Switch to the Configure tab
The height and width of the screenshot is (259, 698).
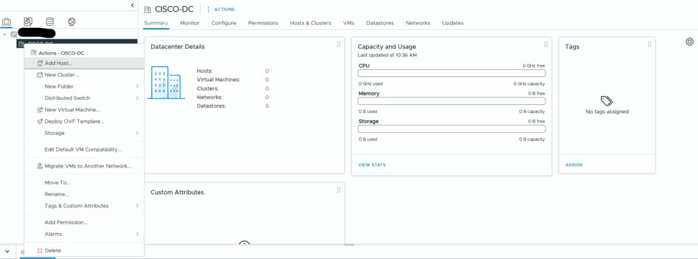(224, 23)
